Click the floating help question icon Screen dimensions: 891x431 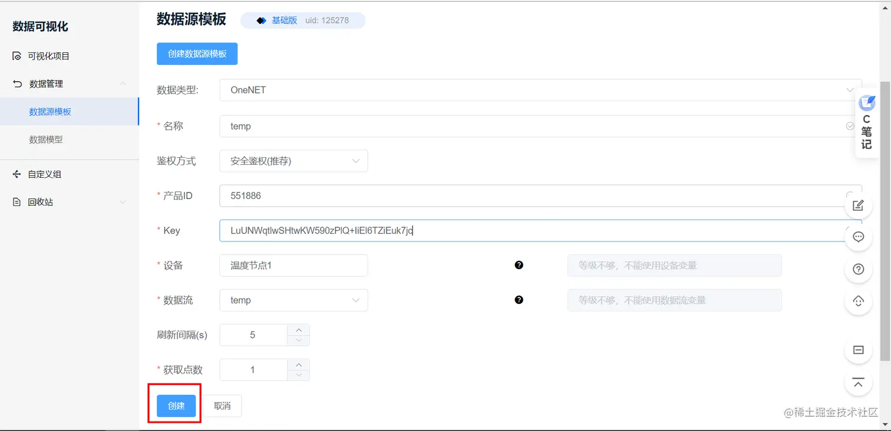[859, 269]
